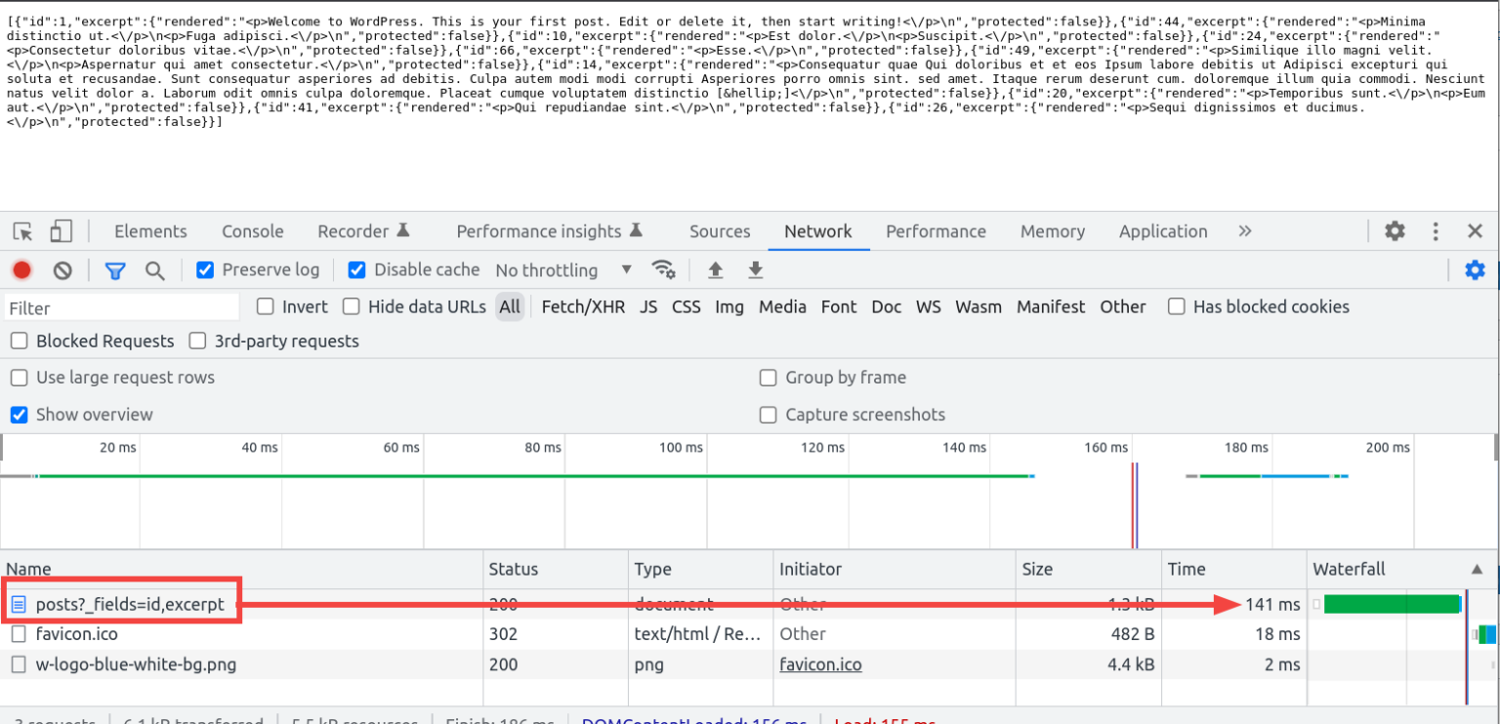1500x724 pixels.
Task: Enable Capture screenshots
Action: pyautogui.click(x=769, y=414)
